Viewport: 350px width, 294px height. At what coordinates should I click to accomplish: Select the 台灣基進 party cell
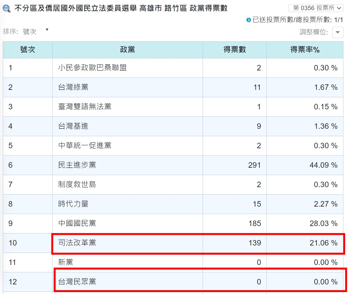[x=128, y=126]
